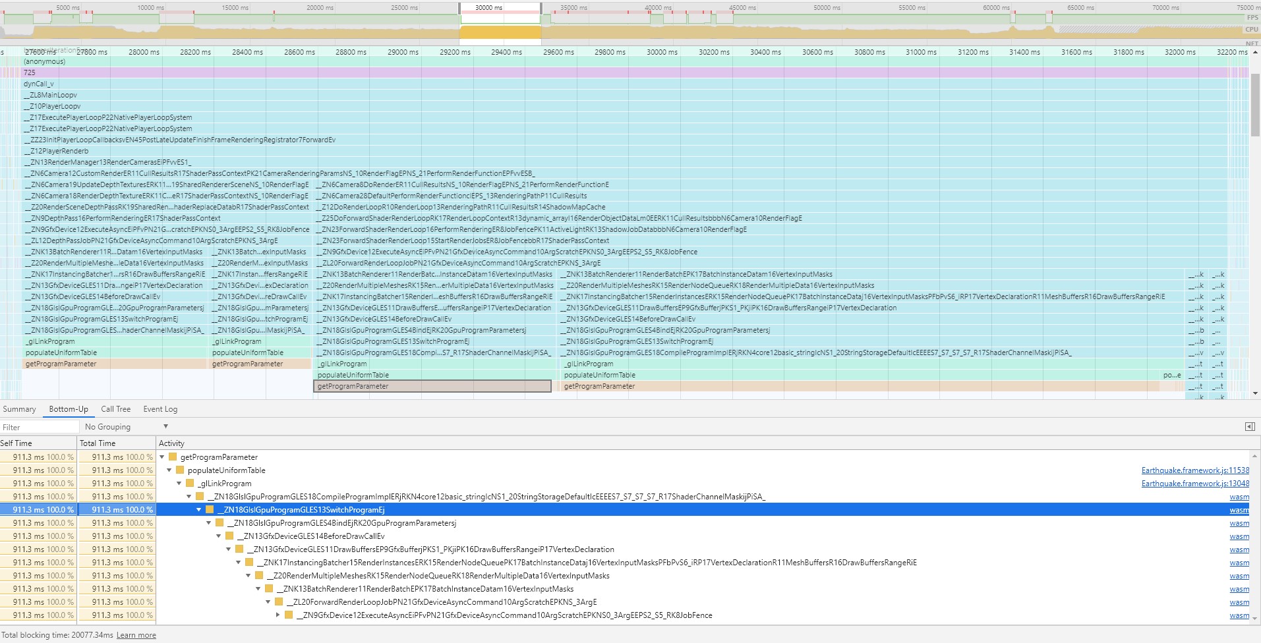Collapse the BeforeDrawCallEv tree row arrow
1261x643 pixels.
[x=219, y=536]
